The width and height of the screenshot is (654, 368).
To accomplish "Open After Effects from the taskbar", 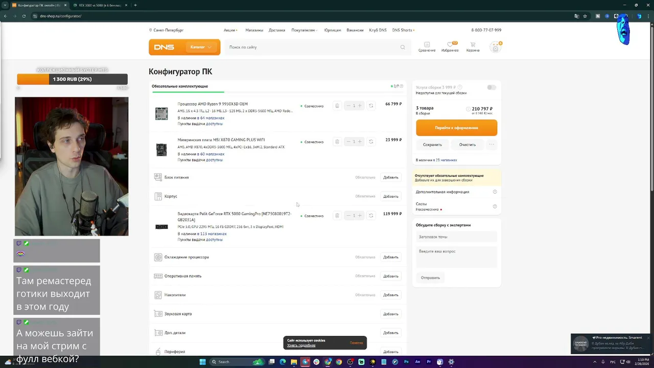I will point(417,362).
